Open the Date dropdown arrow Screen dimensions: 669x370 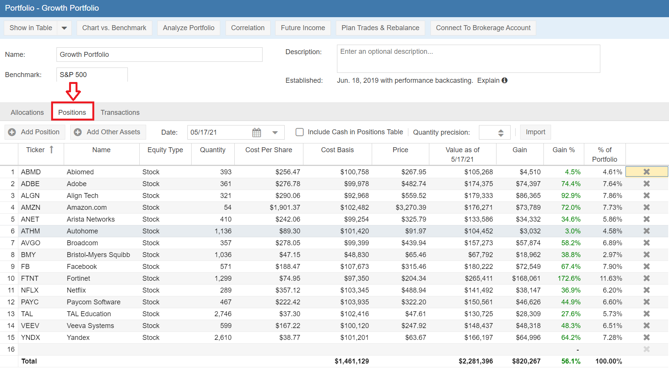pyautogui.click(x=275, y=132)
